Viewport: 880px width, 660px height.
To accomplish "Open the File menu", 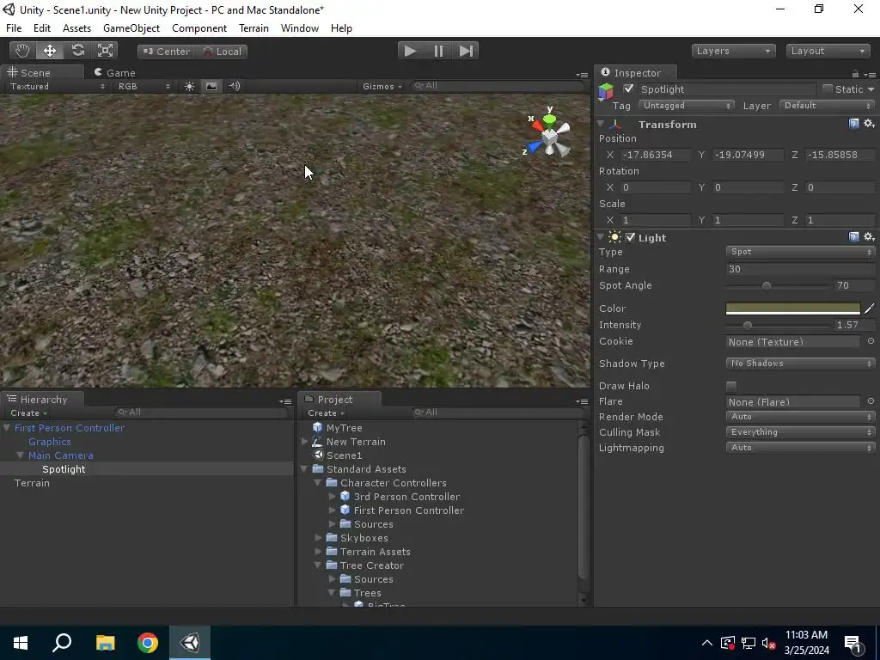I will 14,28.
